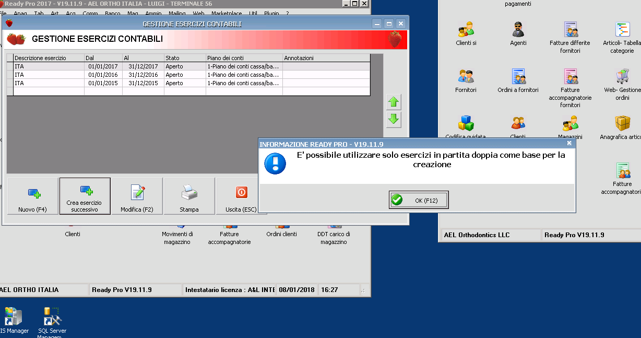Move row up with green up arrow
The width and height of the screenshot is (641, 338).
pos(394,102)
